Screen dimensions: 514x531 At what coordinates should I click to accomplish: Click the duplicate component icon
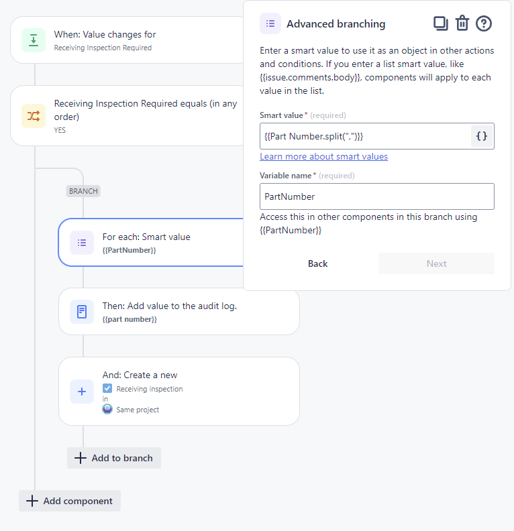pyautogui.click(x=440, y=23)
